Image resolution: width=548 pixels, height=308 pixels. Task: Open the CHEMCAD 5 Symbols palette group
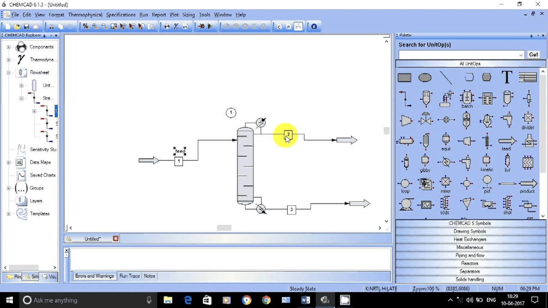point(470,223)
